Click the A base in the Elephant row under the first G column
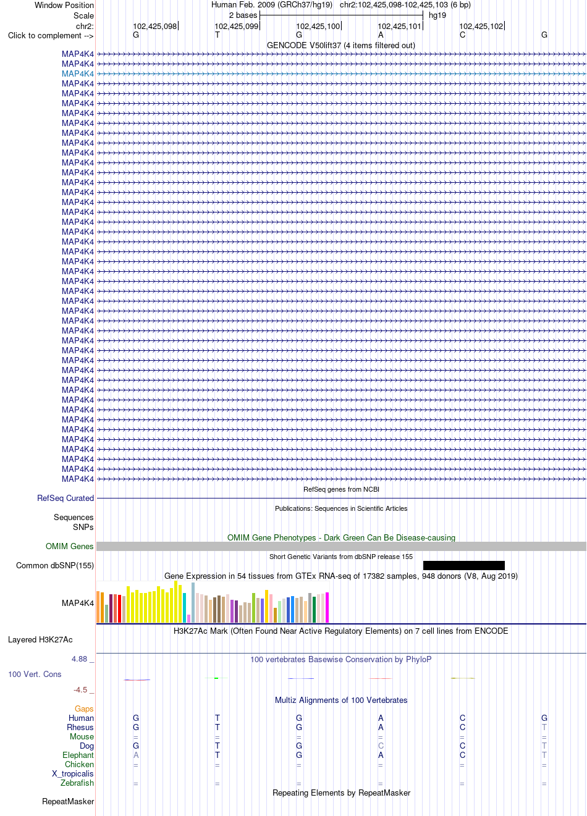Image resolution: width=587 pixels, height=816 pixels. (136, 755)
